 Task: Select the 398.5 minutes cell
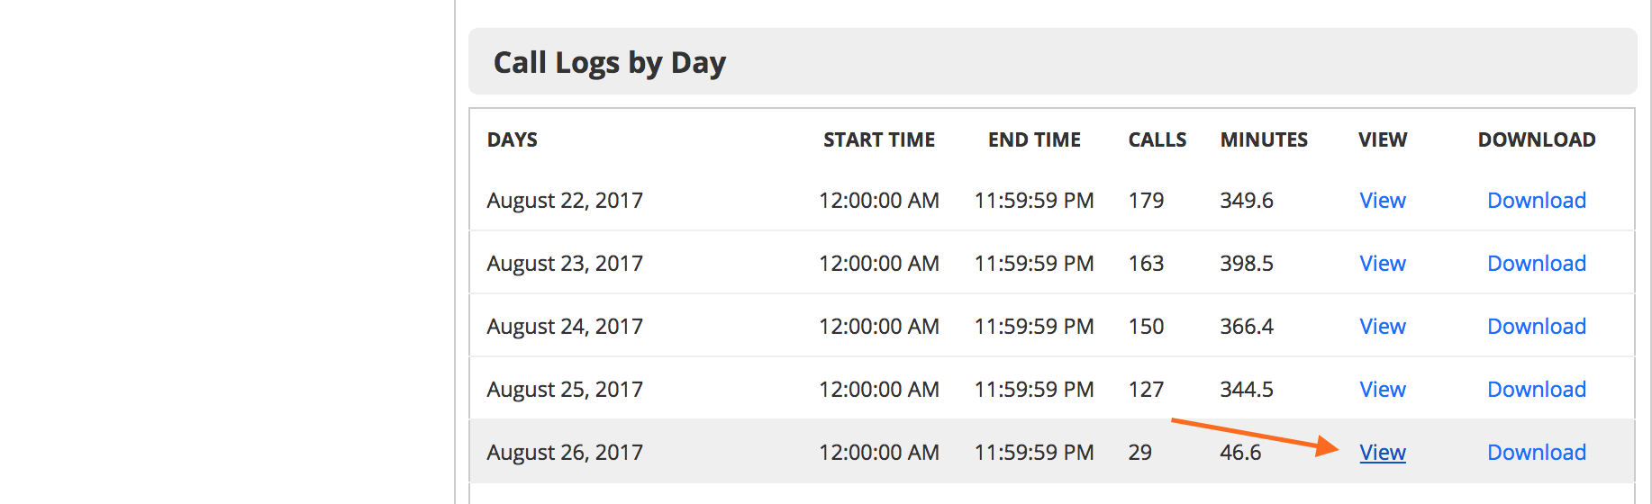click(x=1246, y=264)
